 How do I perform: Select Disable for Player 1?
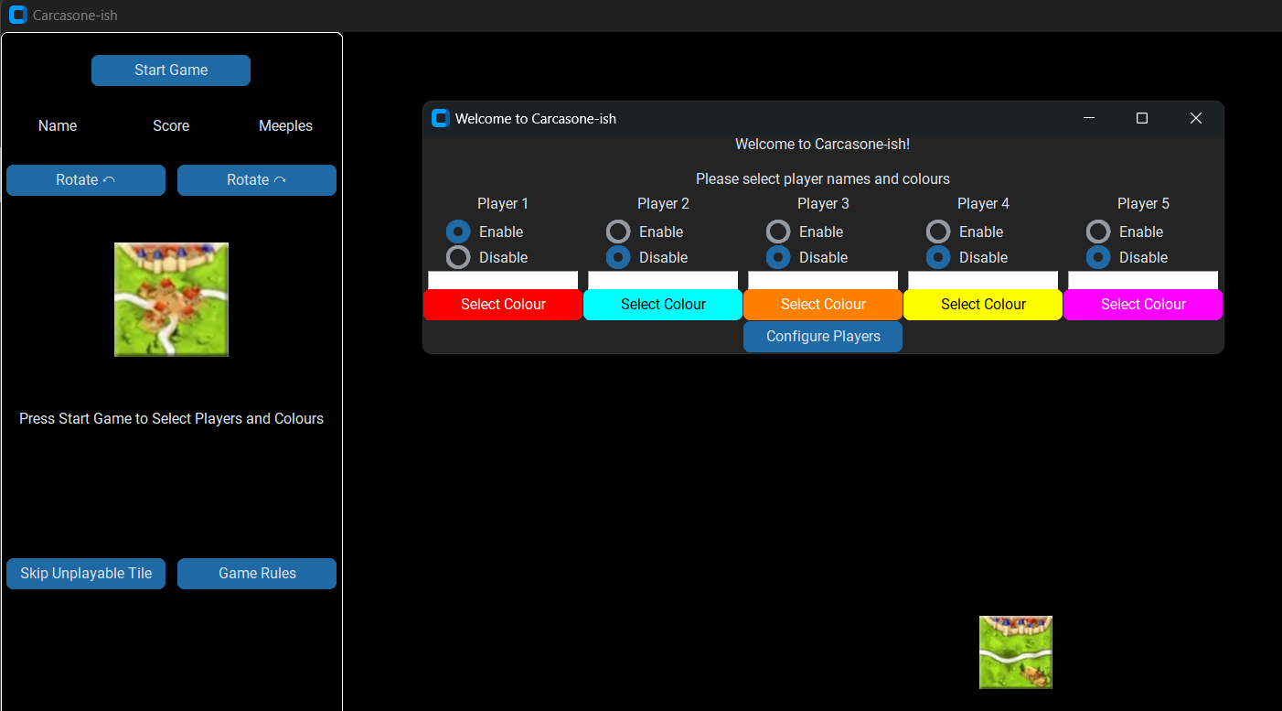[x=458, y=257]
